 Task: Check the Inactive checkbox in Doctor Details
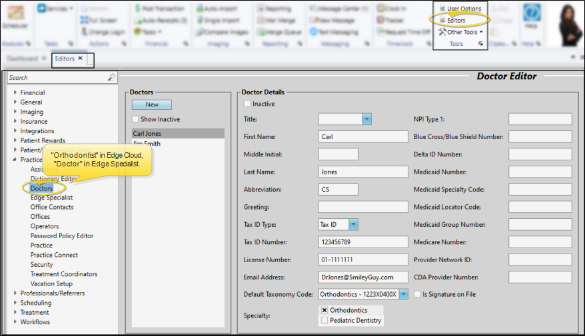(248, 104)
